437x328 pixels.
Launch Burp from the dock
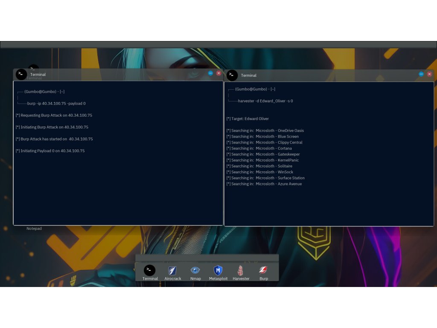[x=264, y=270]
